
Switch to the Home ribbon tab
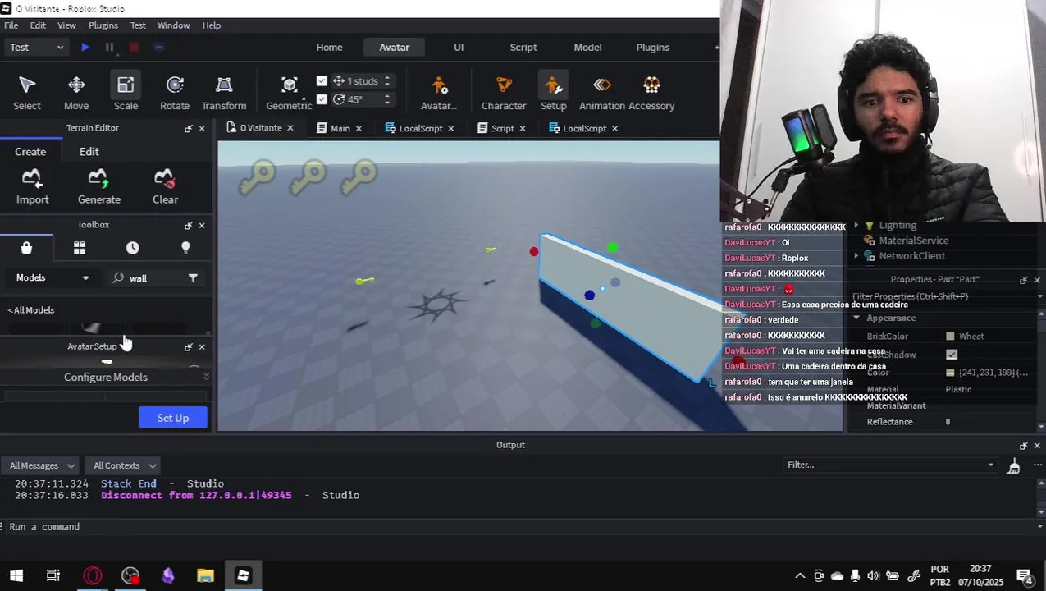(330, 48)
